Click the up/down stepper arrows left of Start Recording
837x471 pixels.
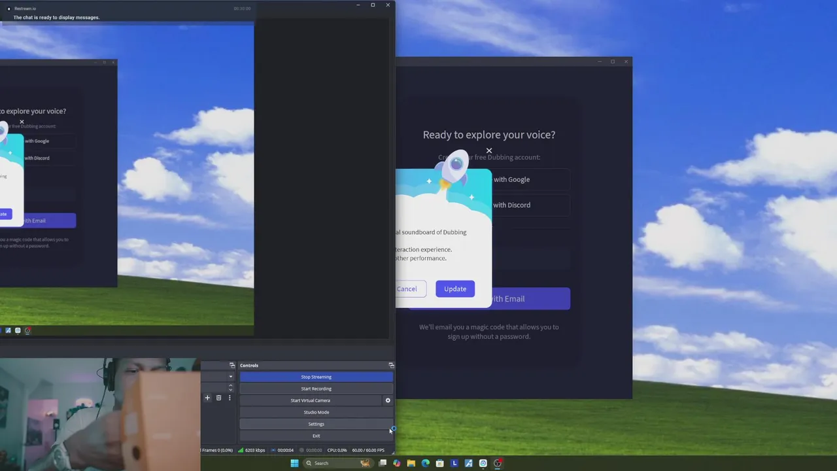tap(230, 388)
